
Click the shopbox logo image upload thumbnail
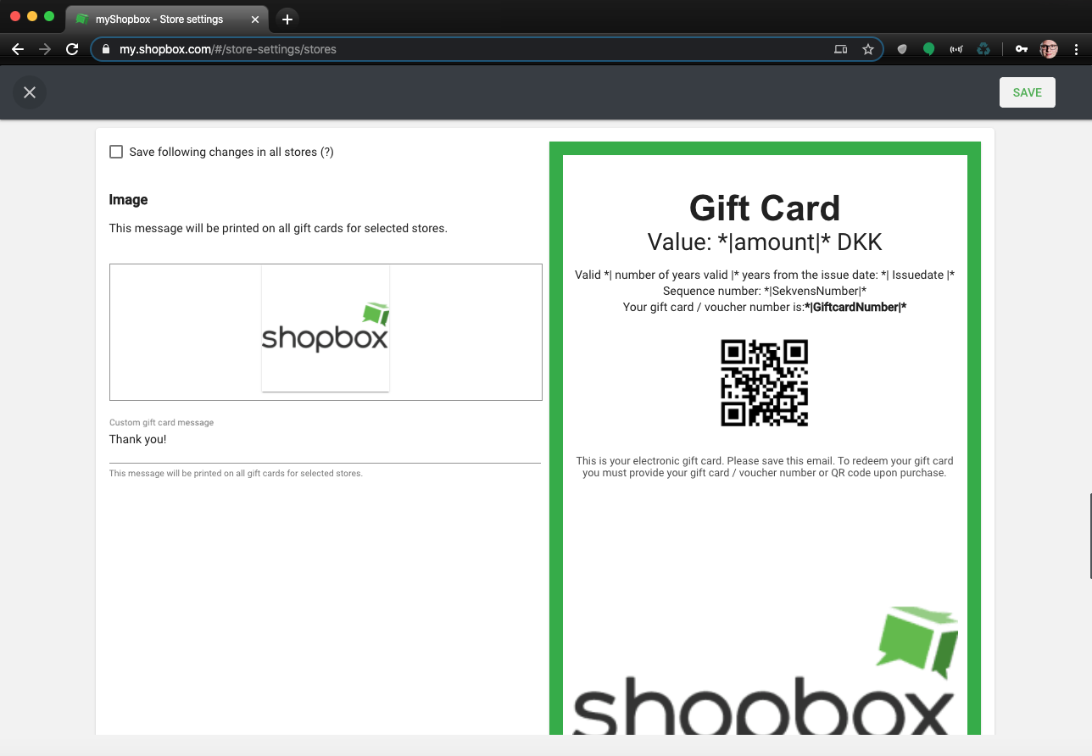326,328
